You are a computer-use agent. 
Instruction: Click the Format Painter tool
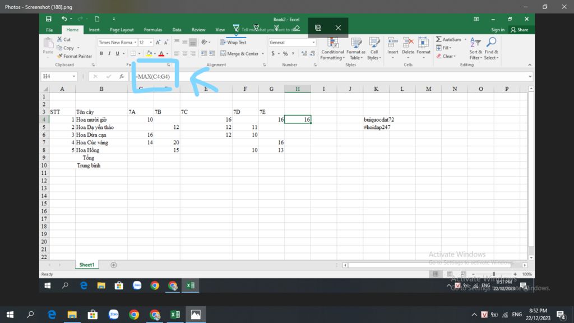75,56
